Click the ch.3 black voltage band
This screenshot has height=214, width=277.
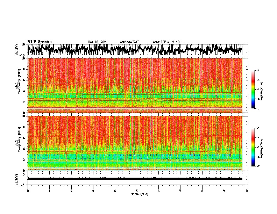pyautogui.click(x=135, y=179)
